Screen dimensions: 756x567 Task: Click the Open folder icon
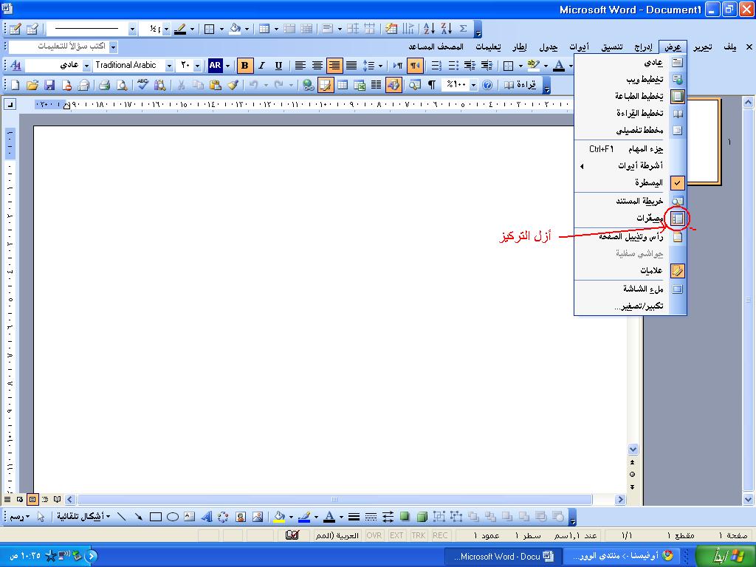click(32, 86)
